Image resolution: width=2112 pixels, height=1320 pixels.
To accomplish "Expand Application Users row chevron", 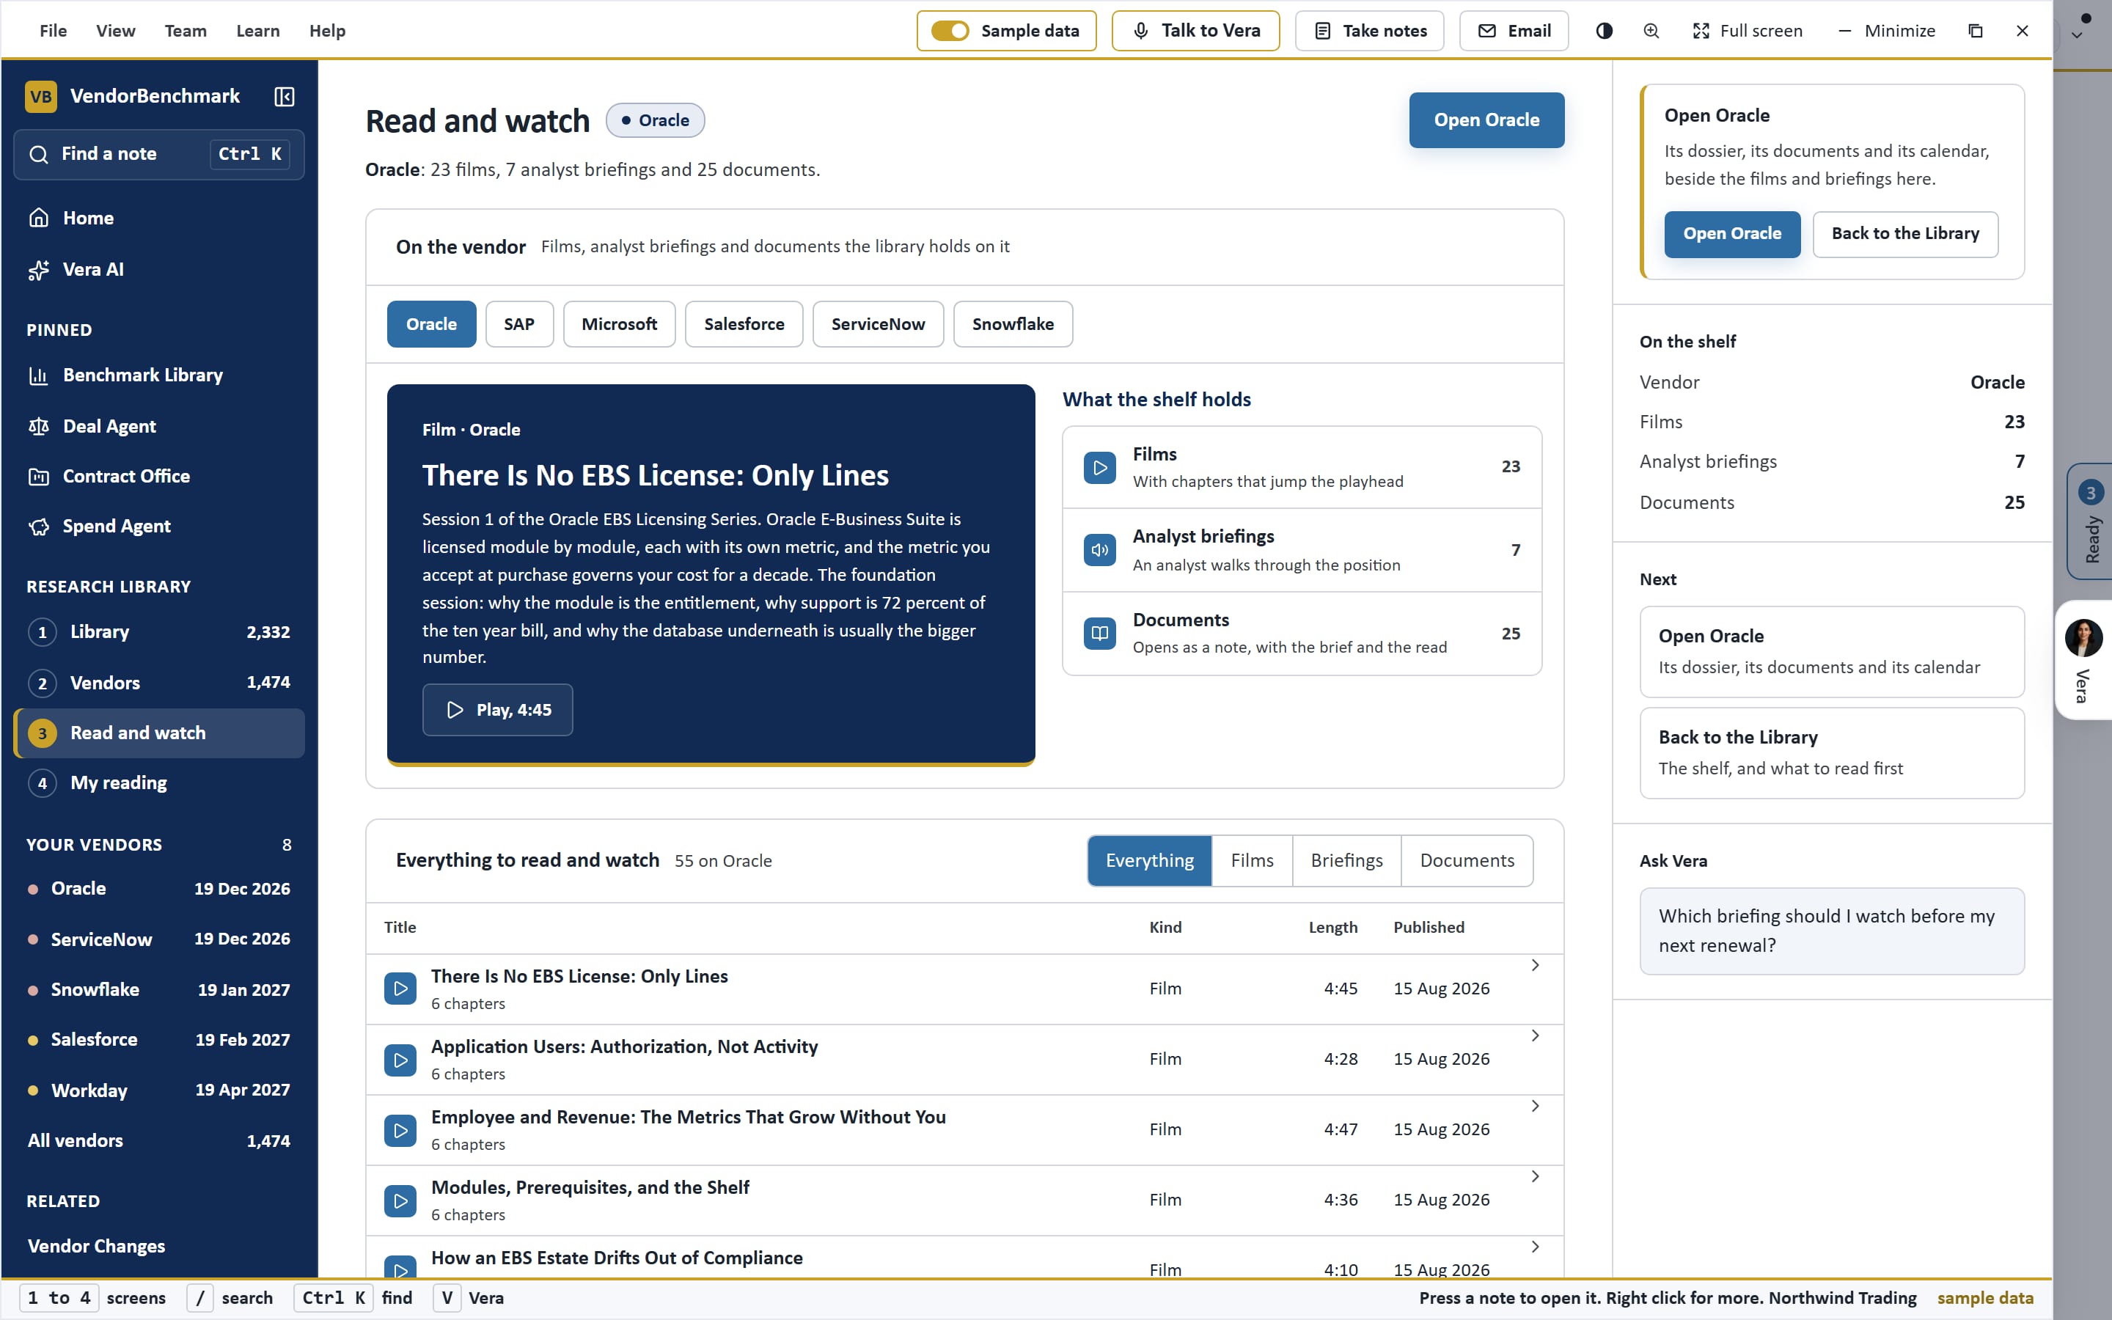I will click(1535, 1036).
